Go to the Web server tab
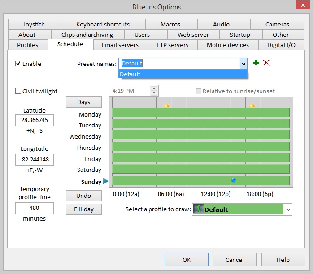This screenshot has height=274, width=313. tap(193, 35)
